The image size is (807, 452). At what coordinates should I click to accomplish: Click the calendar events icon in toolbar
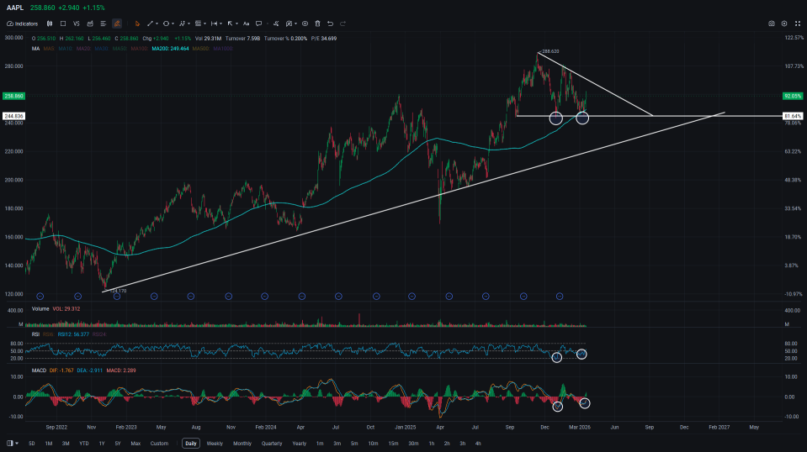[90, 24]
